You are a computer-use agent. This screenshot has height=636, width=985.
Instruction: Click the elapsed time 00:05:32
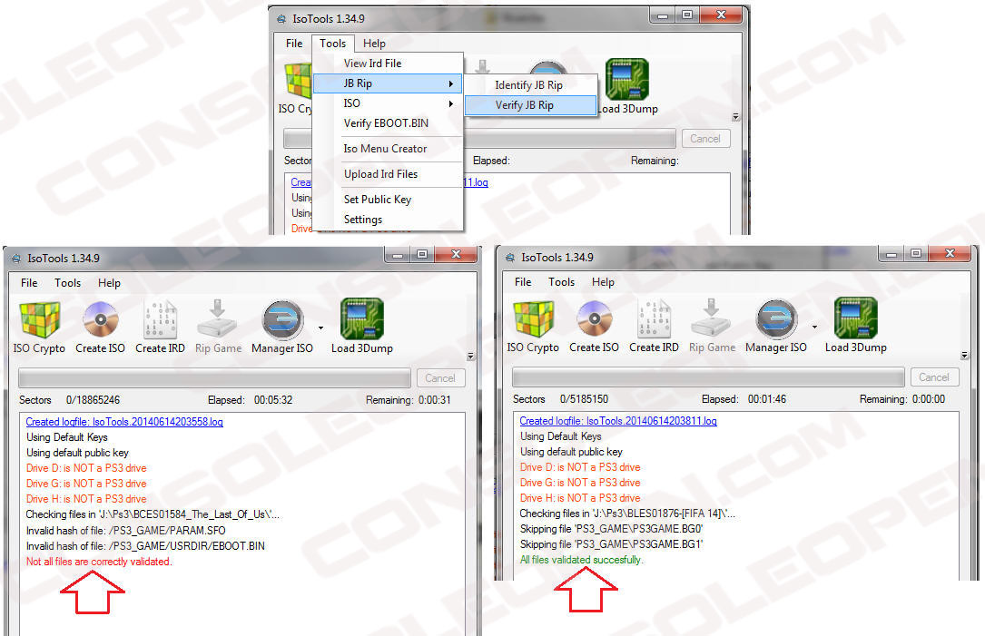[x=273, y=400]
